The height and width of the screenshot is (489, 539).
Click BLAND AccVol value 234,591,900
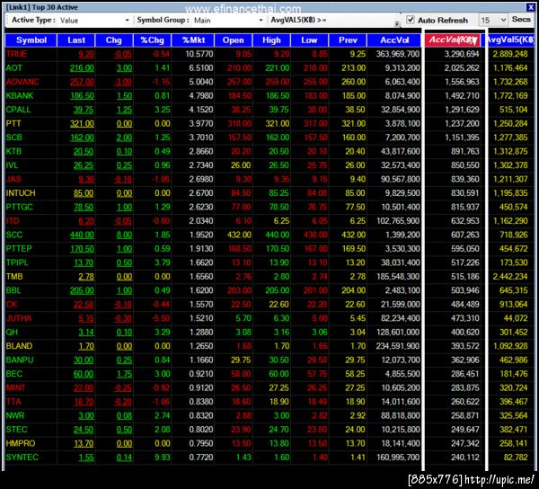point(398,346)
